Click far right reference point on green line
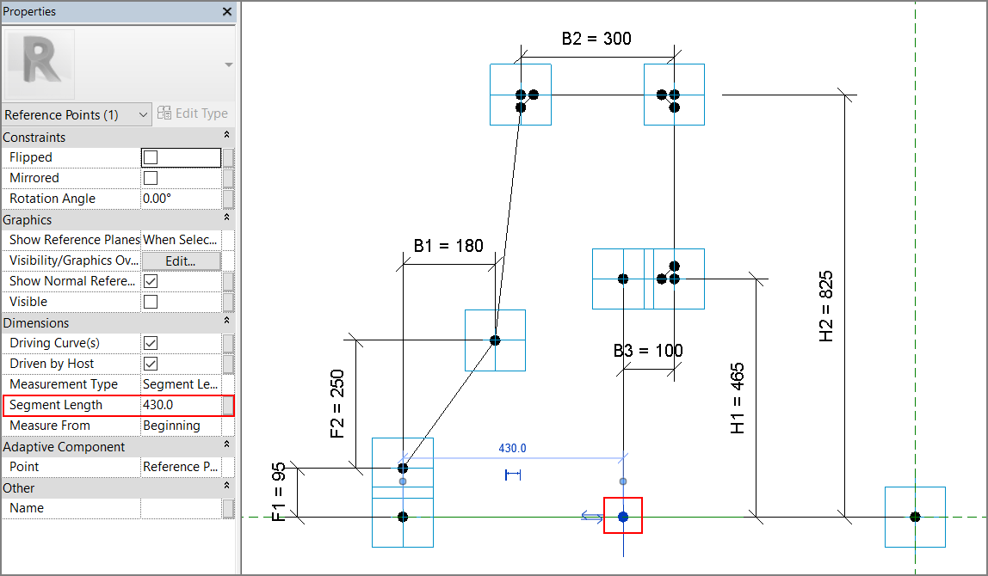The image size is (988, 576). coord(915,517)
